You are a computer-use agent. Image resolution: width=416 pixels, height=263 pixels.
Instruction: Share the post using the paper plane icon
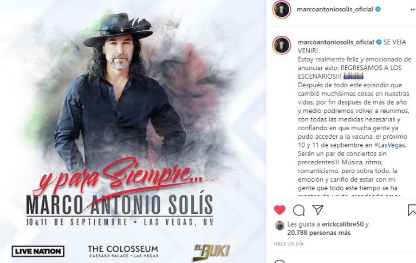pos(317,210)
